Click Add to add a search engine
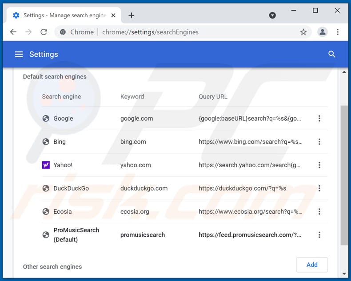Image resolution: width=351 pixels, height=281 pixels. 312,265
